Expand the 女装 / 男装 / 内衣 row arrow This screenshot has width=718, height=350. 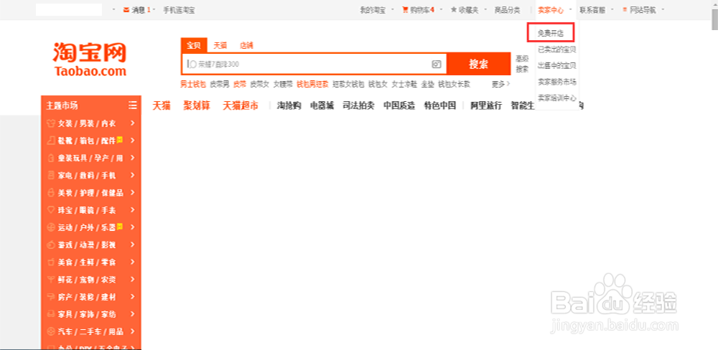click(x=133, y=123)
